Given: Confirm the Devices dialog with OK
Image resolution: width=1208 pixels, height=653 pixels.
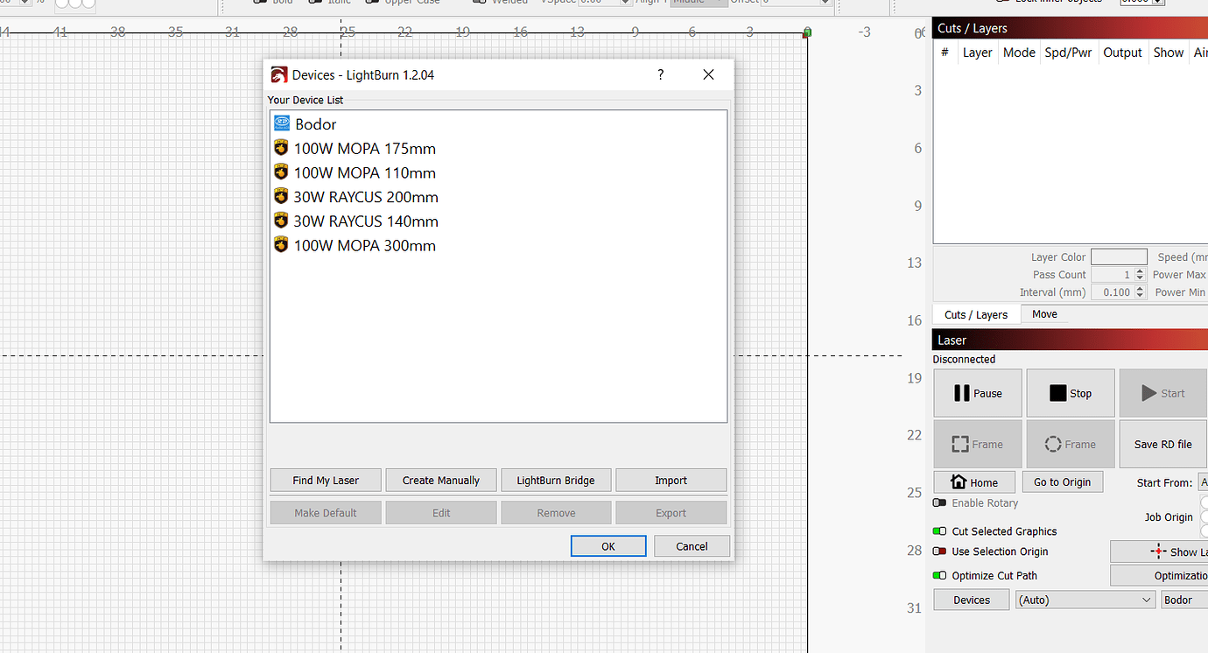Looking at the screenshot, I should pyautogui.click(x=608, y=546).
